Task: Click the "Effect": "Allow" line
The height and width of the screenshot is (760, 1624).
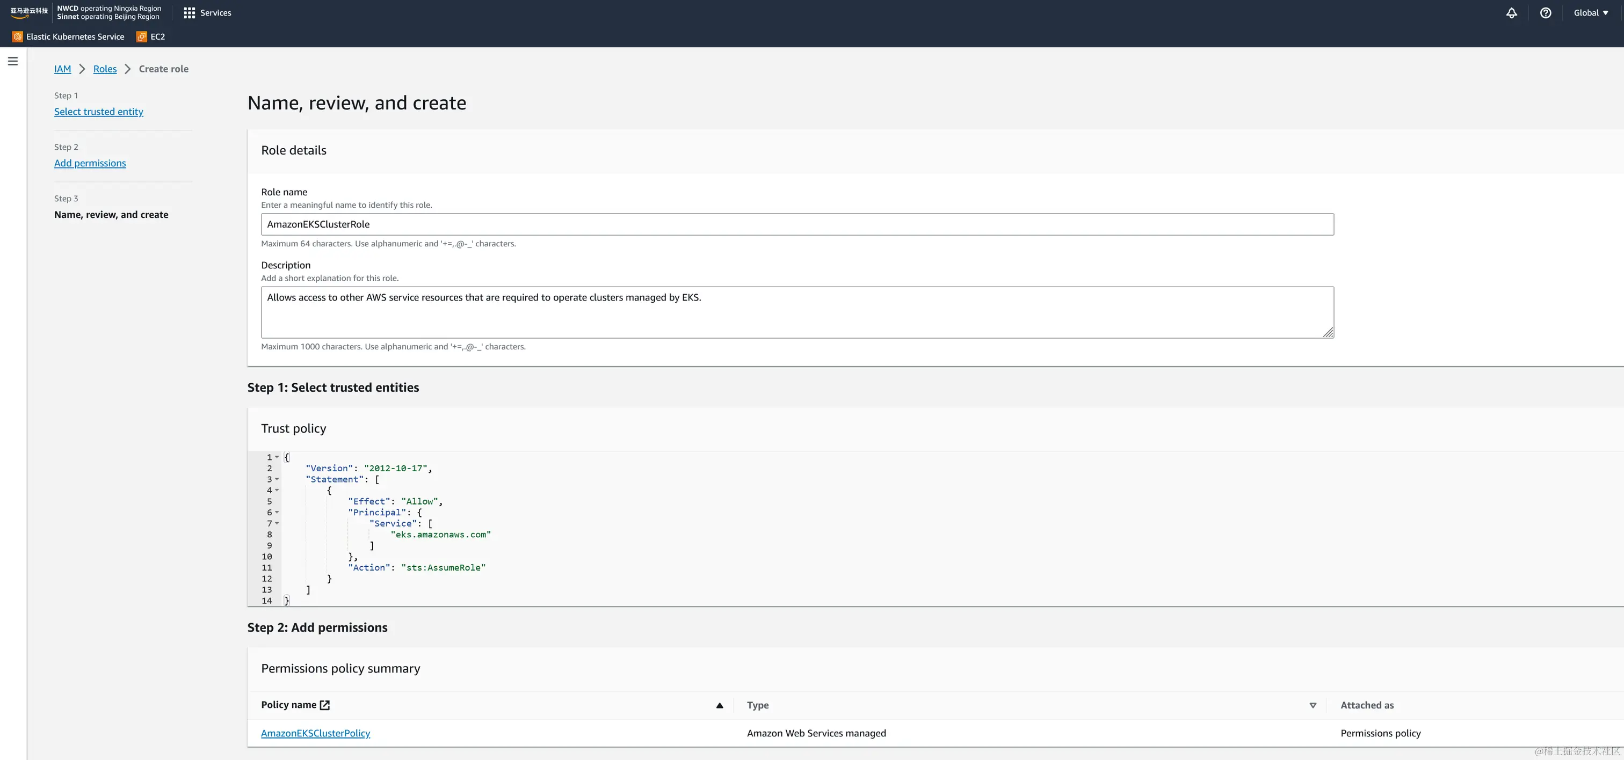Action: pos(395,502)
